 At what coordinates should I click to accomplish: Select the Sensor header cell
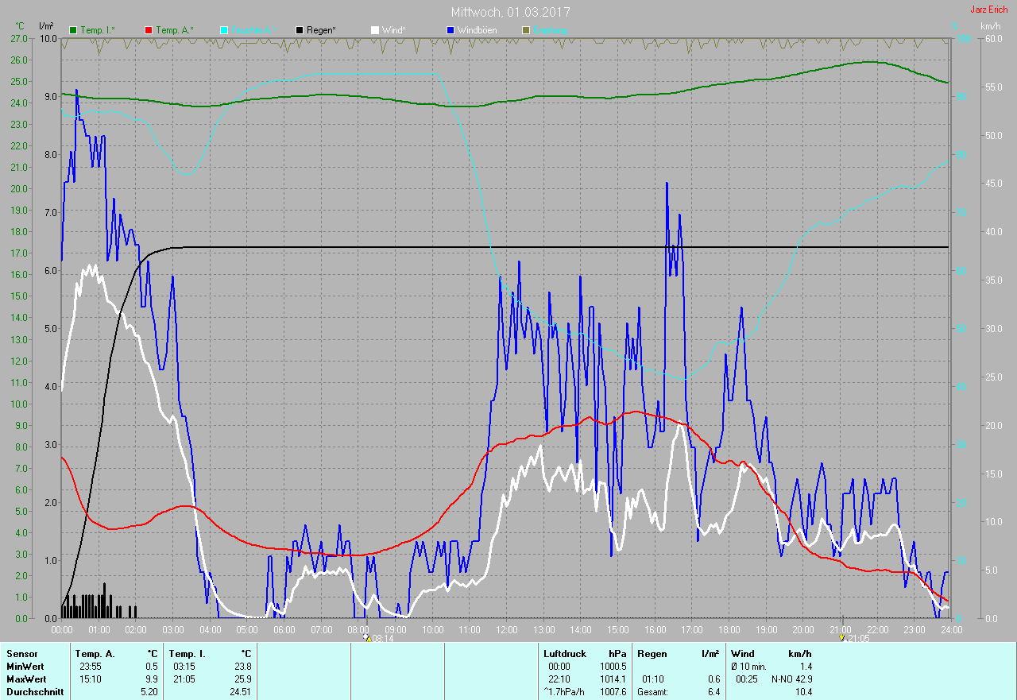click(21, 654)
